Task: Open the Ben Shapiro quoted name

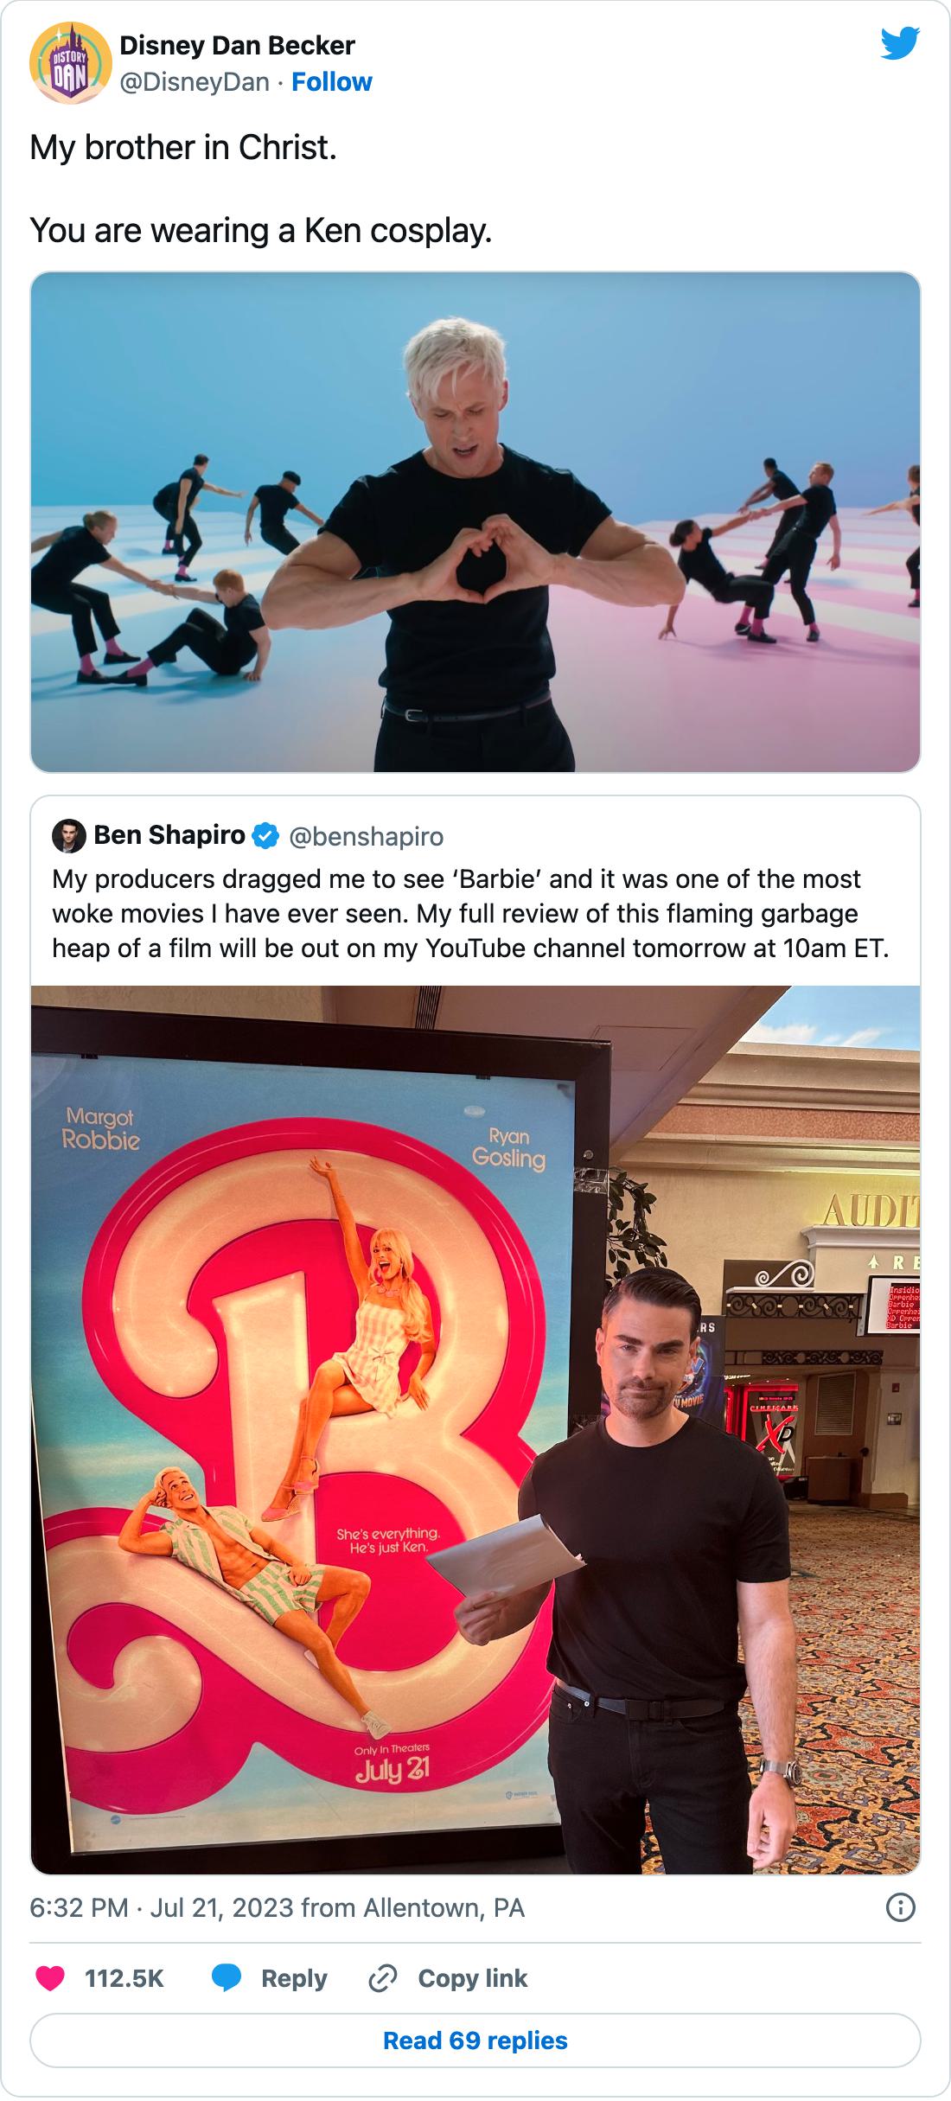Action: pos(169,835)
